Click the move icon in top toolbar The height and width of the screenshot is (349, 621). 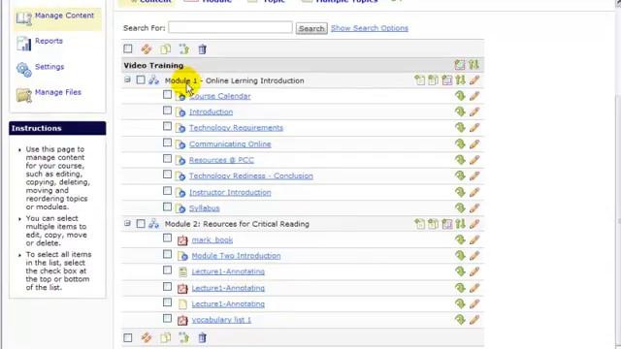coord(183,49)
